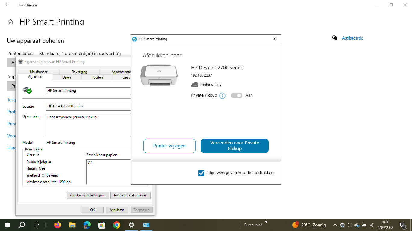Click Verzenden naar Private Pickup button
Screen dimensions: 412x231
tap(235, 146)
